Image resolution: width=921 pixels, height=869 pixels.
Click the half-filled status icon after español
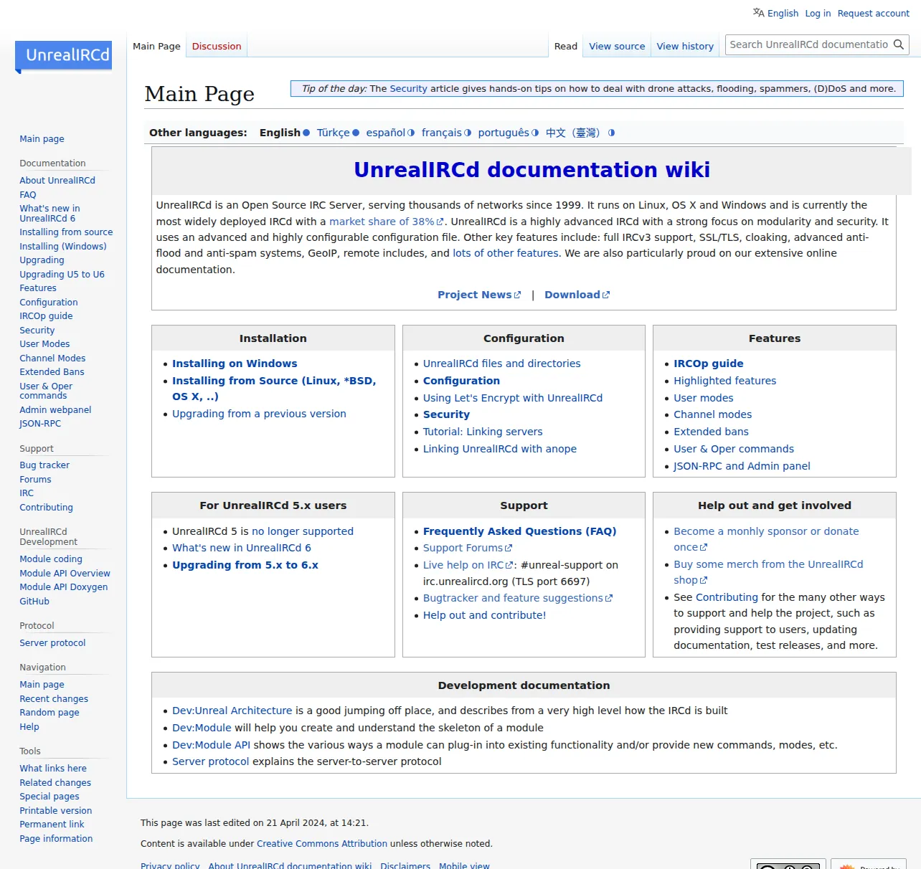click(x=411, y=133)
